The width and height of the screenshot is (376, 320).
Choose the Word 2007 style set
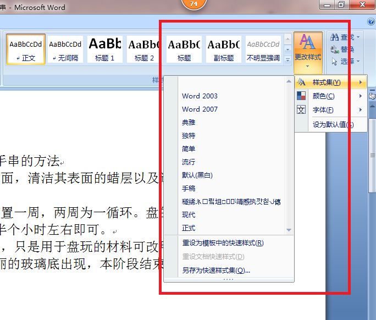click(x=200, y=109)
